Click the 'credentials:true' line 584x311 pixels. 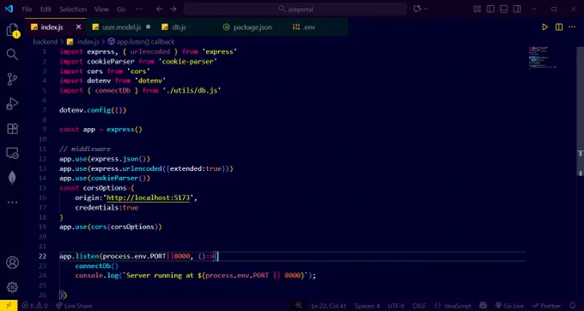(106, 207)
